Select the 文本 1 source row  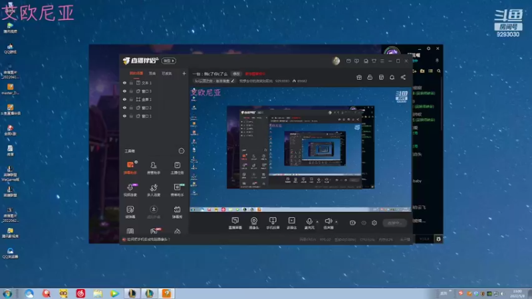[154, 82]
